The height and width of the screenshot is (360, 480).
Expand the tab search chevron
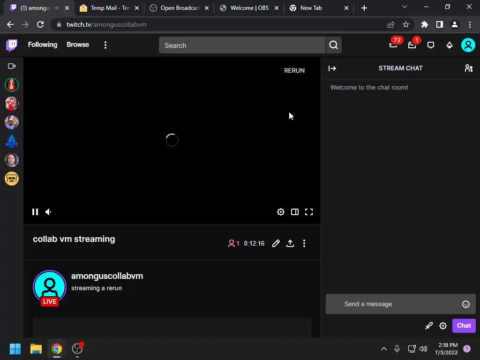[405, 7]
